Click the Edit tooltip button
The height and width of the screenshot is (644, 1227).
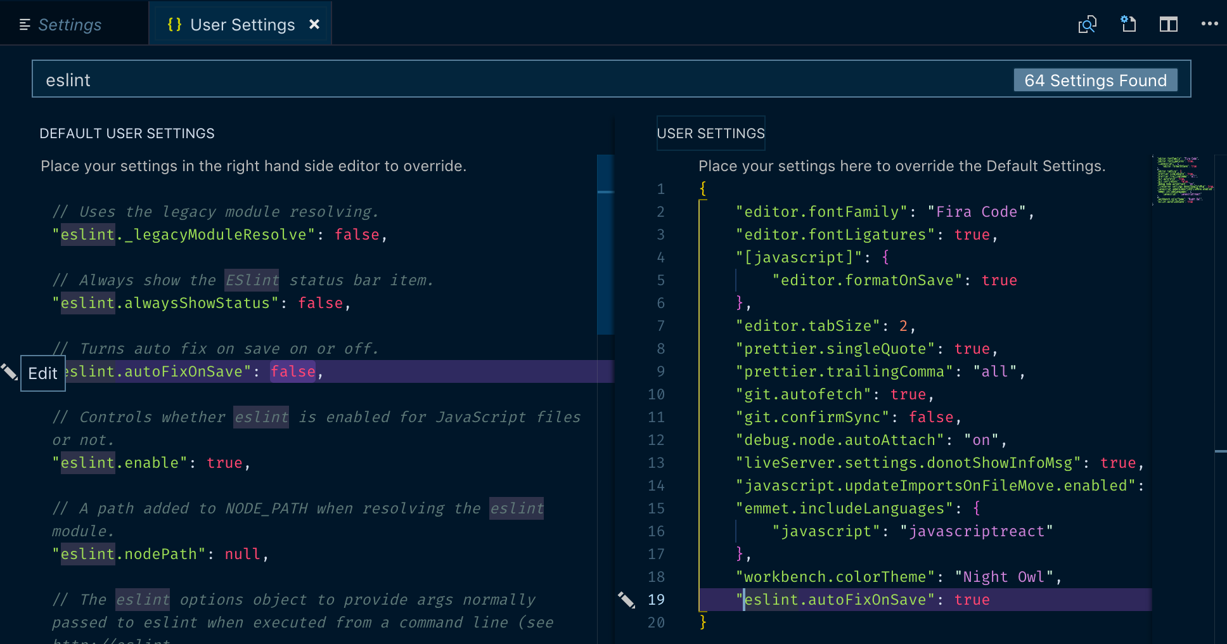(43, 373)
